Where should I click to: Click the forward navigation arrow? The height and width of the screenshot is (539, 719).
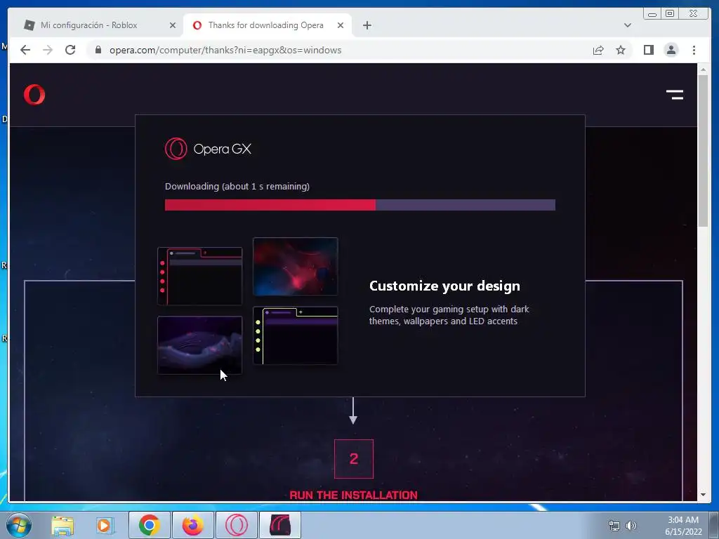point(48,50)
